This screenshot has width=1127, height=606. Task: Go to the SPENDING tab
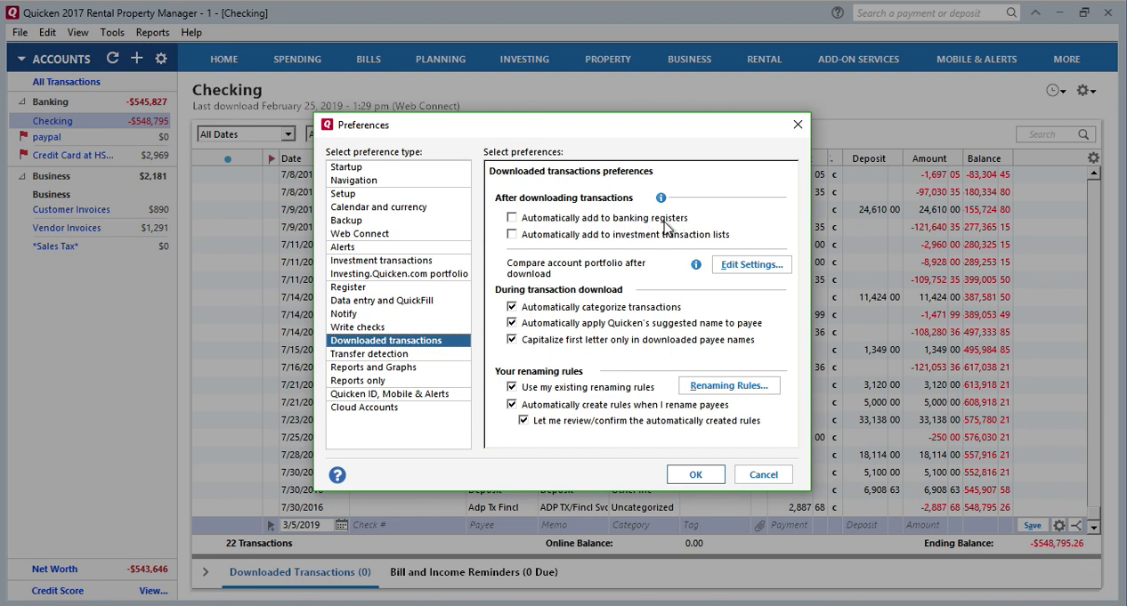(x=297, y=59)
